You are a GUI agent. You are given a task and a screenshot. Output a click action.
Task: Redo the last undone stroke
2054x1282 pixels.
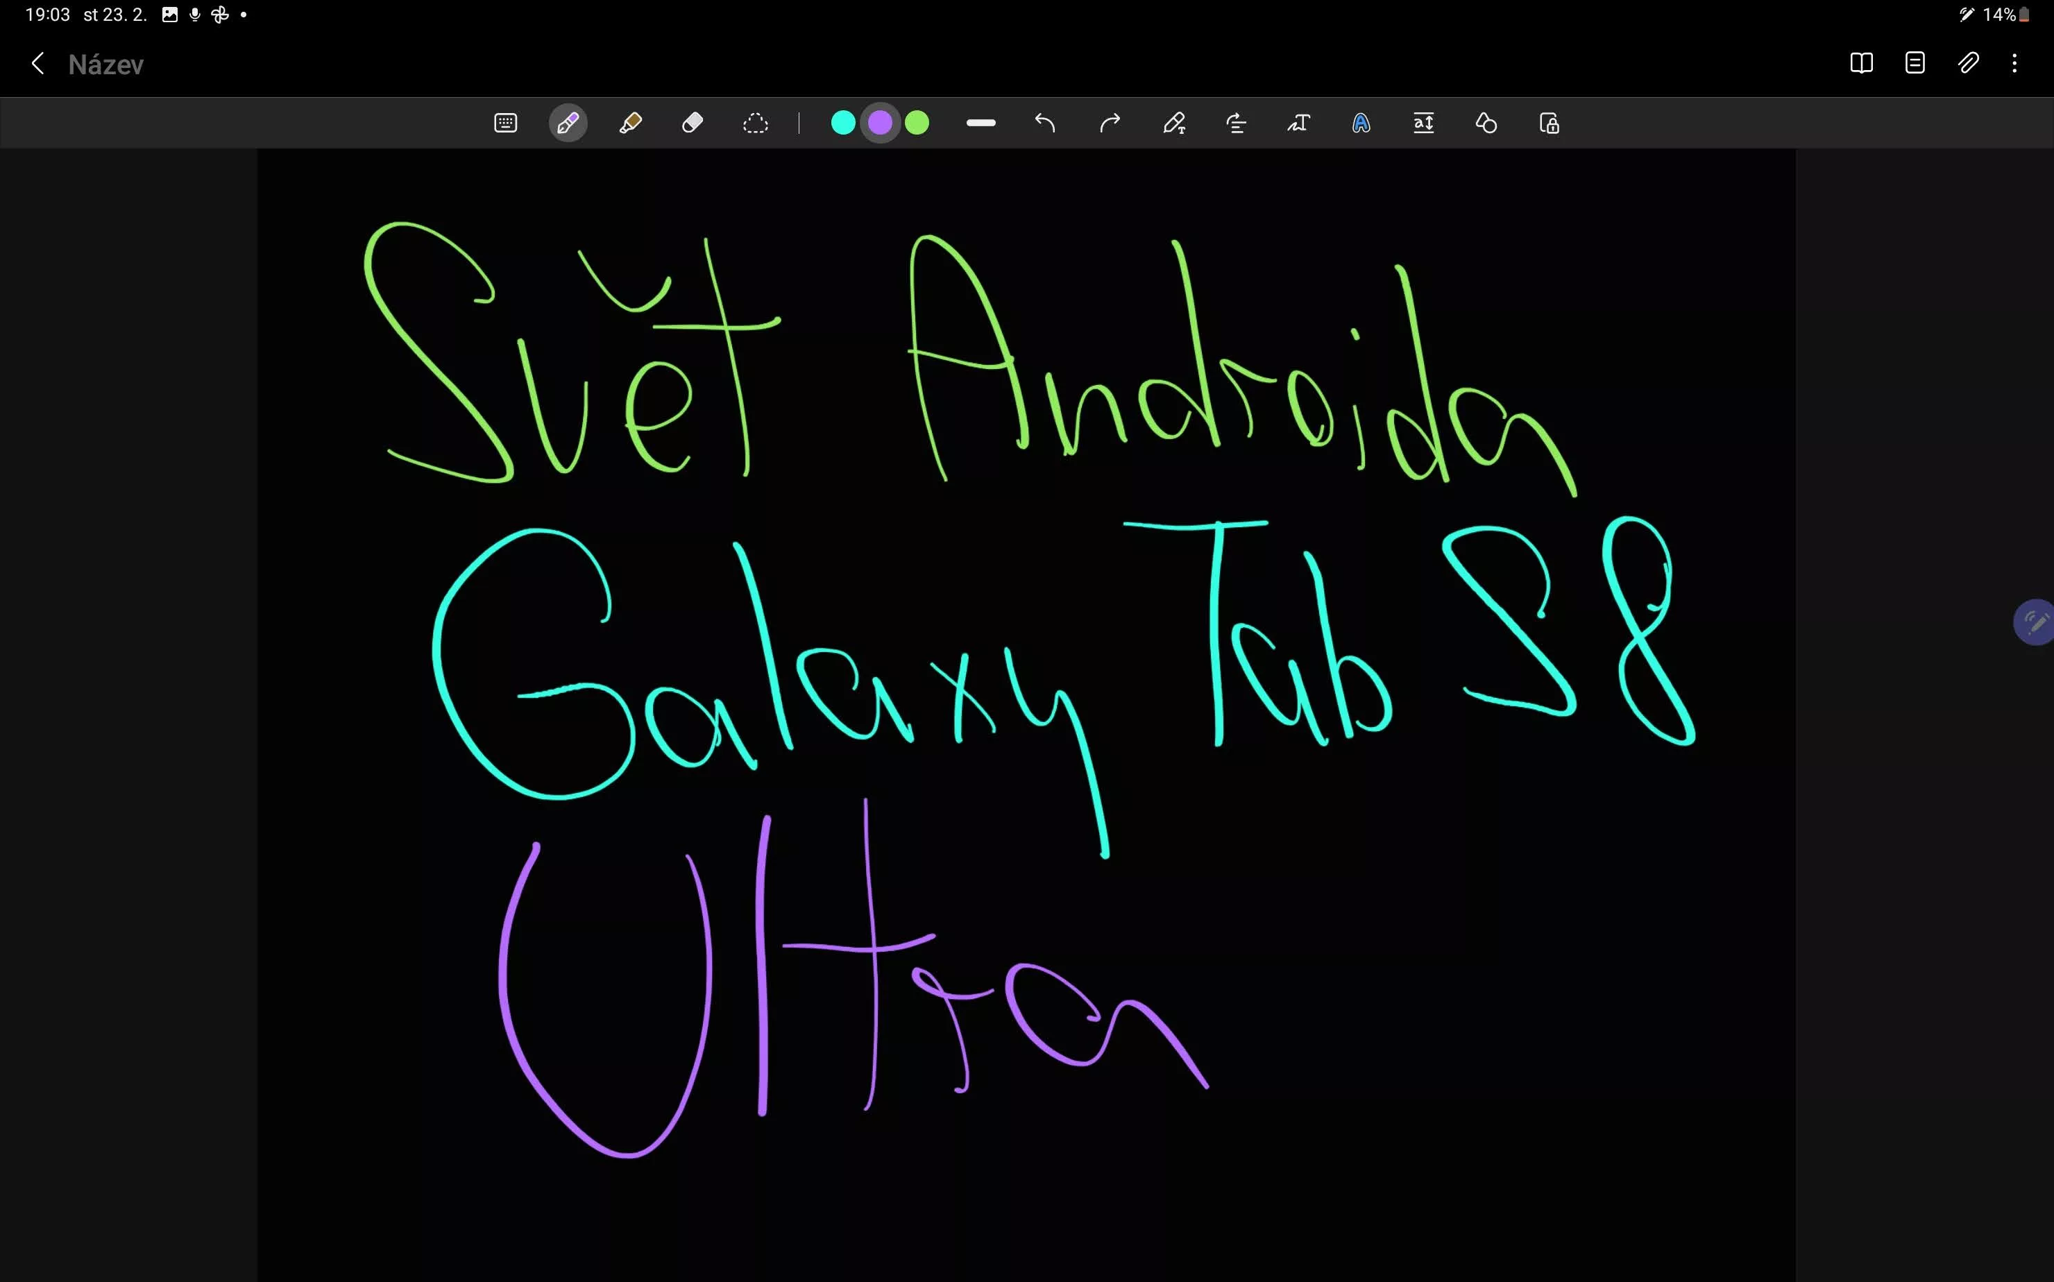(1110, 123)
